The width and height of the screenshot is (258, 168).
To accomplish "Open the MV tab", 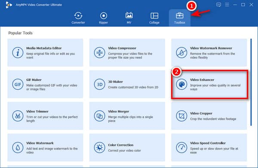I will (x=129, y=18).
